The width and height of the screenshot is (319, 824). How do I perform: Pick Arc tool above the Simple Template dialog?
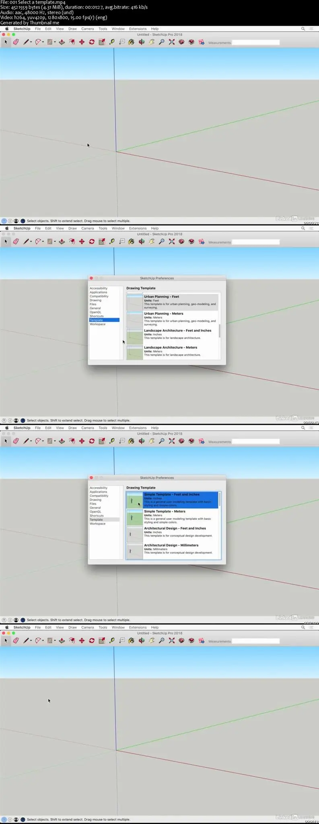pos(38,441)
